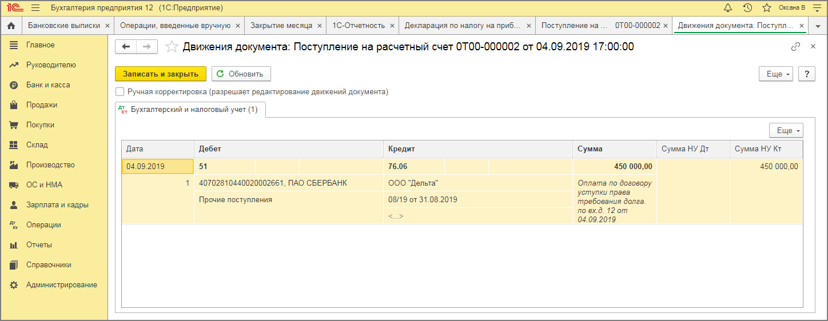Expand the upper Еще dropdown menu
This screenshot has height=321, width=828.
pos(775,74)
